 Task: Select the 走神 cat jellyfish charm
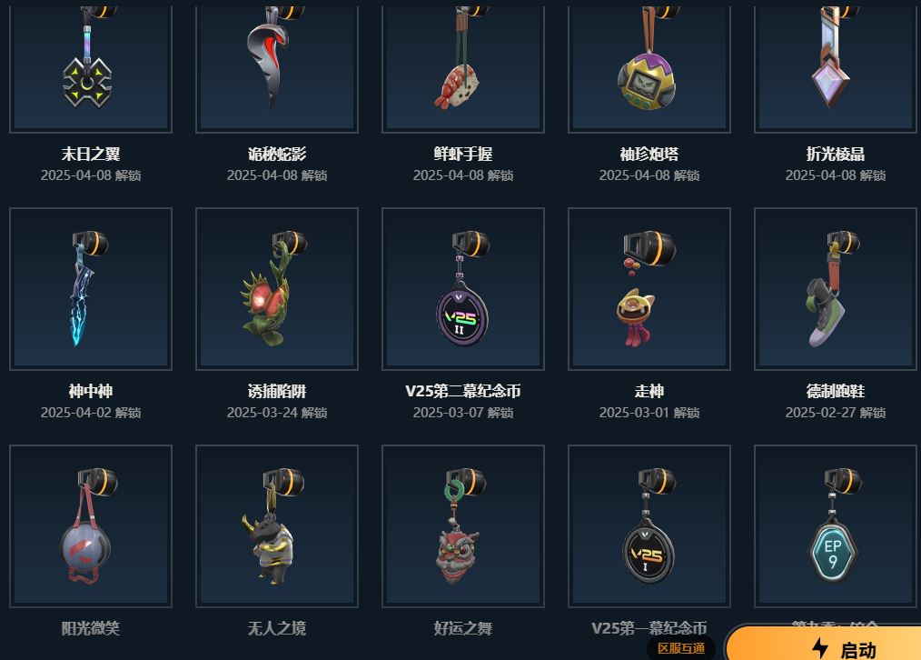[649, 288]
